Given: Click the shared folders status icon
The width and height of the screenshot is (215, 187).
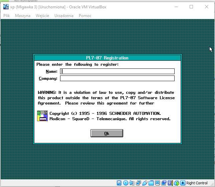Looking at the screenshot, I should pos(151,183).
